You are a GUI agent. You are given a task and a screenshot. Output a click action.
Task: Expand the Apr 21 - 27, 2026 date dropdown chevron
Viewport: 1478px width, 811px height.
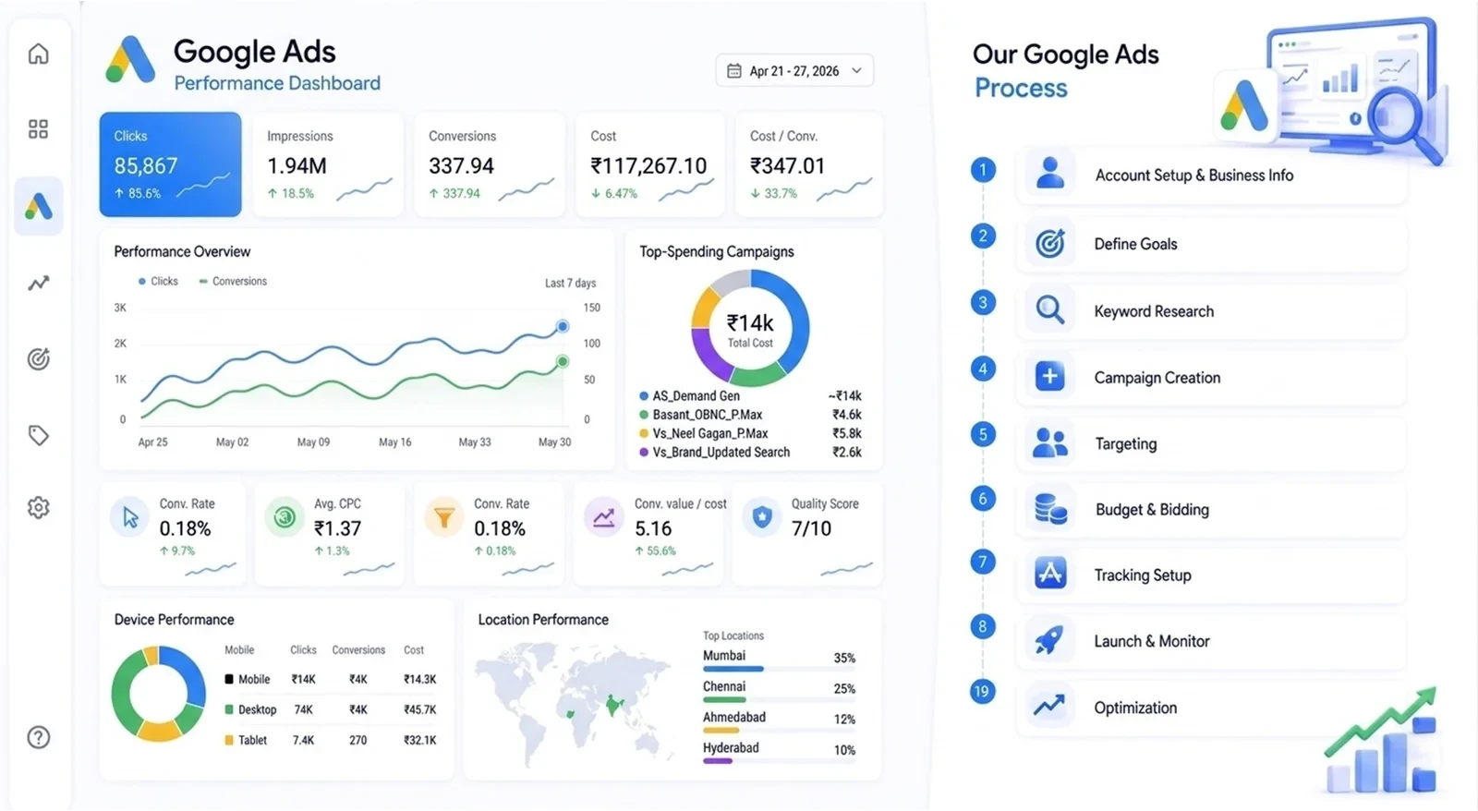coord(857,71)
